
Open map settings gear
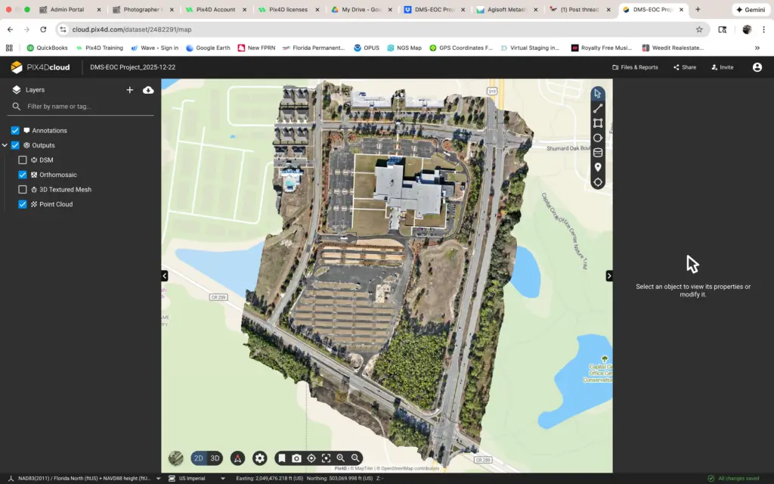click(260, 458)
